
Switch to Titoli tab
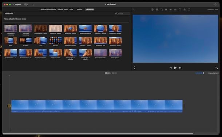click(71, 9)
